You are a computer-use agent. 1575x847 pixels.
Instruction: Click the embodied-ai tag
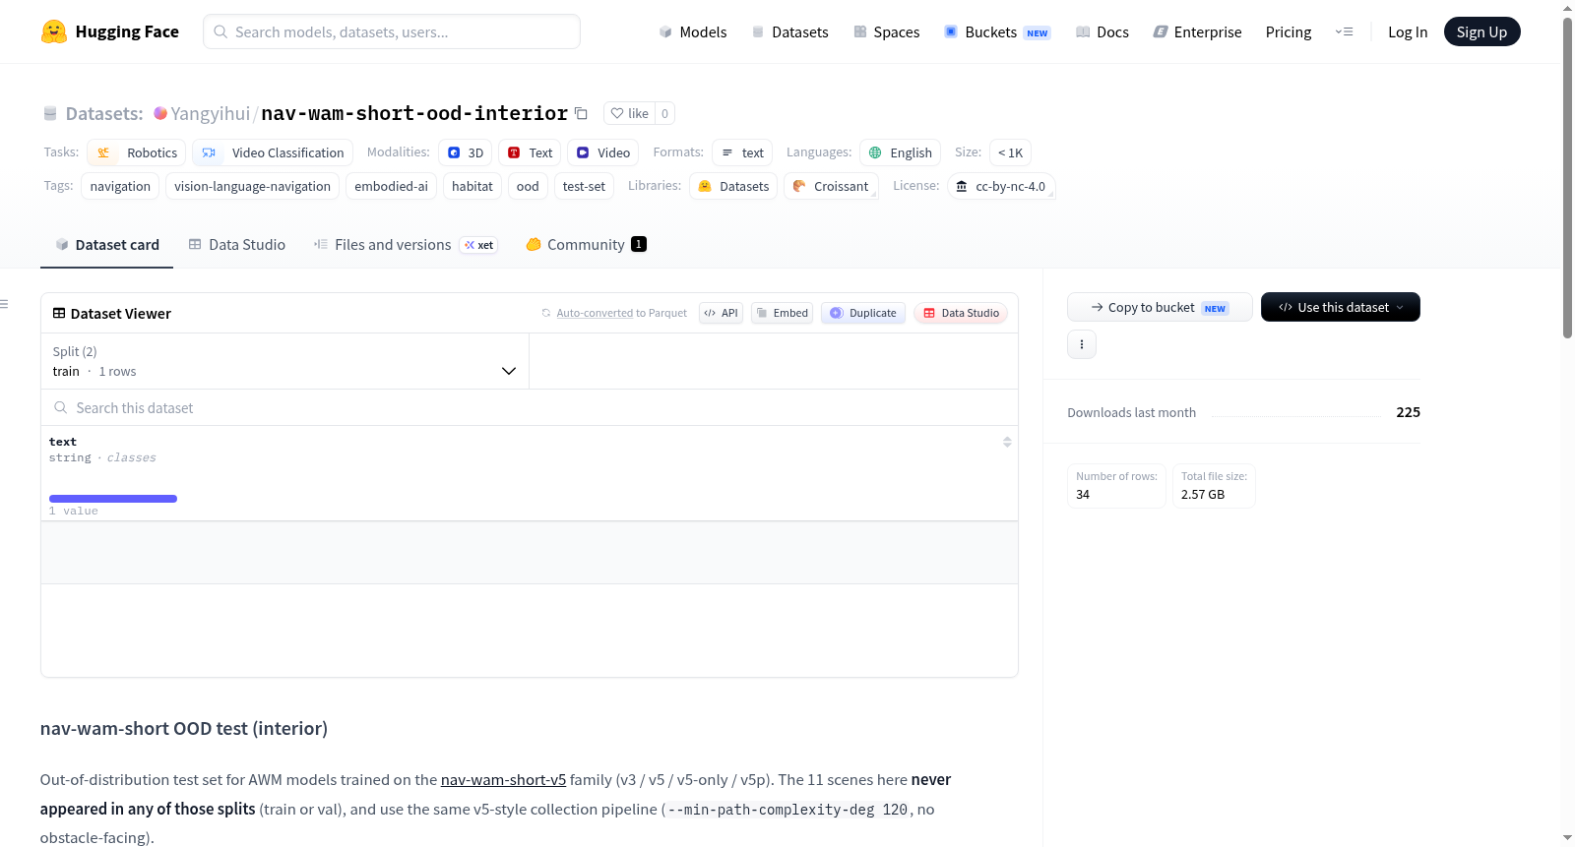[x=392, y=186]
